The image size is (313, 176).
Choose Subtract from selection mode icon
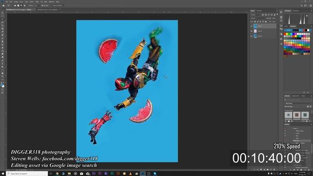tap(22, 5)
